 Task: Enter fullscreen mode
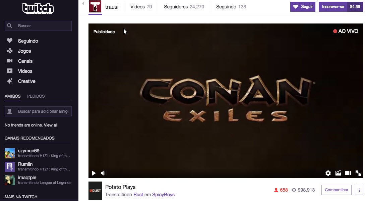point(358,173)
